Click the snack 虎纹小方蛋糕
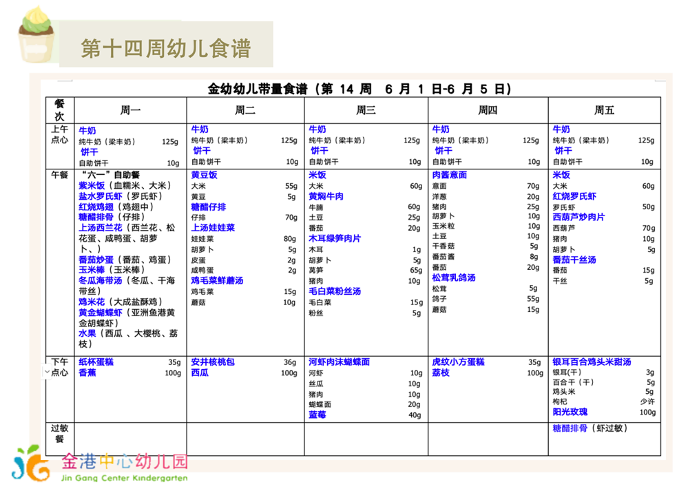 (x=458, y=362)
